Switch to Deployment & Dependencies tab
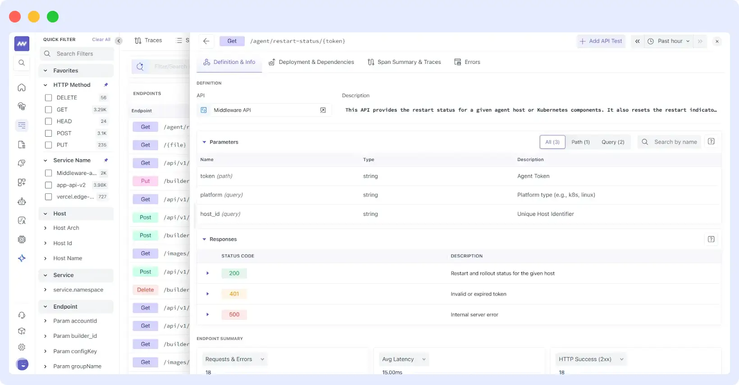 311,62
